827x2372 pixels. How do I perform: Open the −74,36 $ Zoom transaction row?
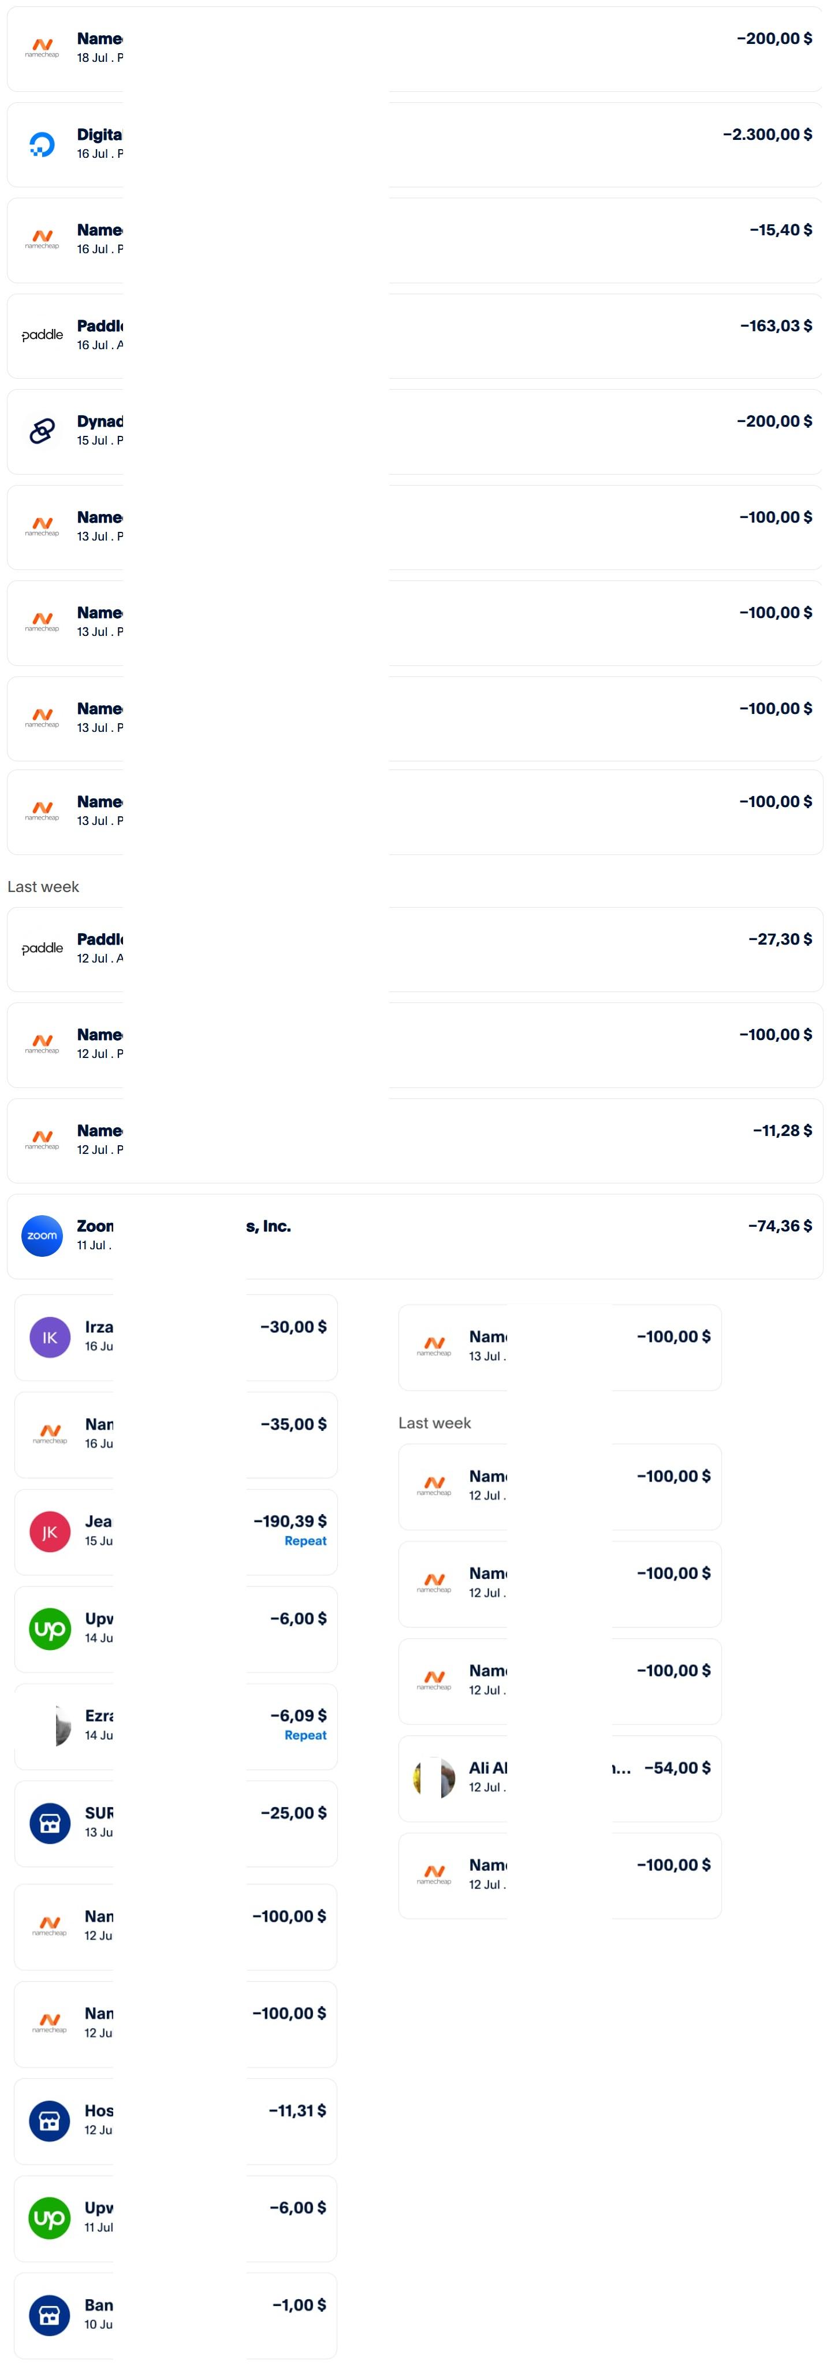(415, 1237)
